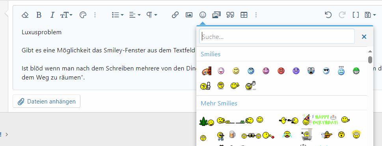Redo the last undone edit
This screenshot has height=146, width=382.
(x=342, y=15)
